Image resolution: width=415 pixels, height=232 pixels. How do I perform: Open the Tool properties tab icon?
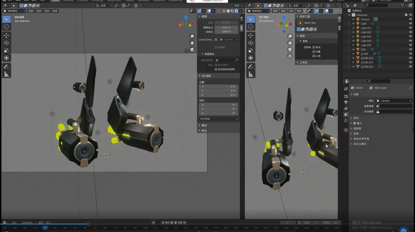346,89
